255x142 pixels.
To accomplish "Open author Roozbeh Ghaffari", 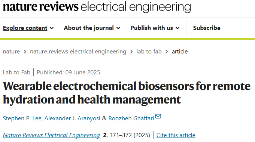I will click(131, 118).
